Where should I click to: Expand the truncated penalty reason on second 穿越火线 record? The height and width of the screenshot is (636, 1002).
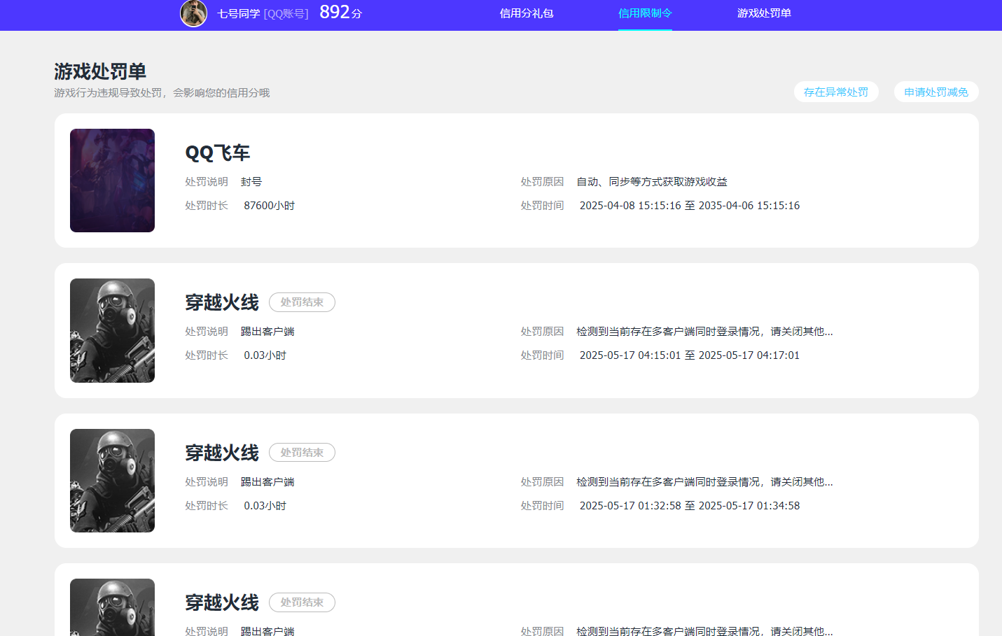click(x=705, y=481)
